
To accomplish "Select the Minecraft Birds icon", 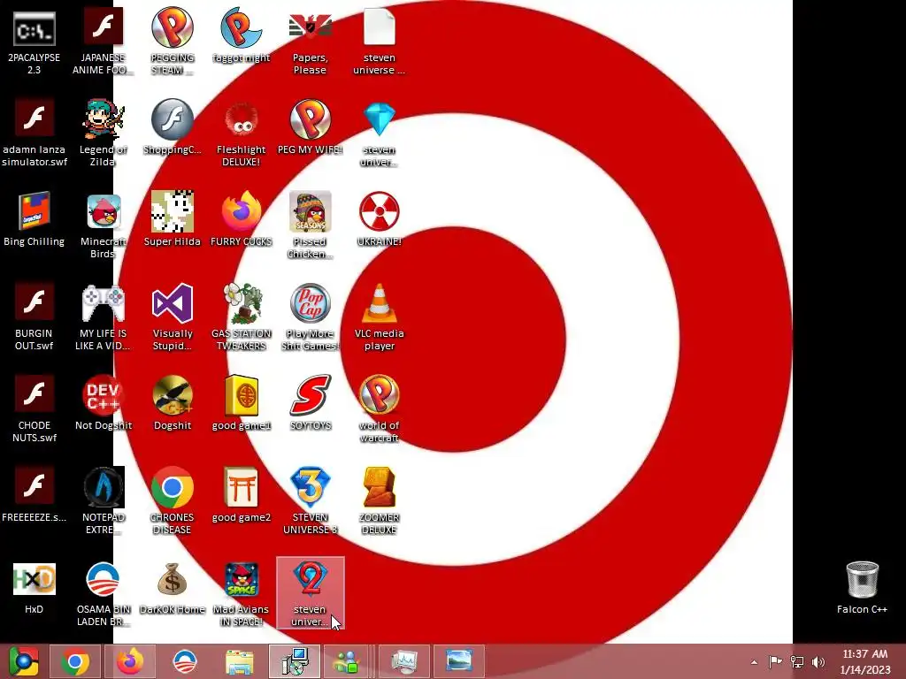I will click(x=103, y=225).
